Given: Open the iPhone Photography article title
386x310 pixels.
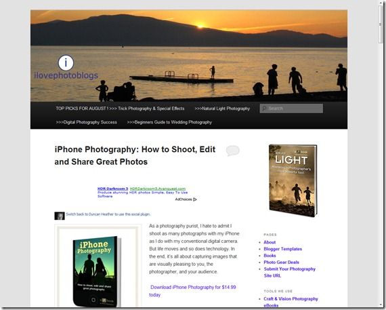Looking at the screenshot, I should 135,155.
